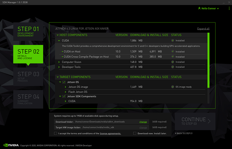Click the user profile icon beside Hello Connor
232x149 pixels.
pos(199,8)
